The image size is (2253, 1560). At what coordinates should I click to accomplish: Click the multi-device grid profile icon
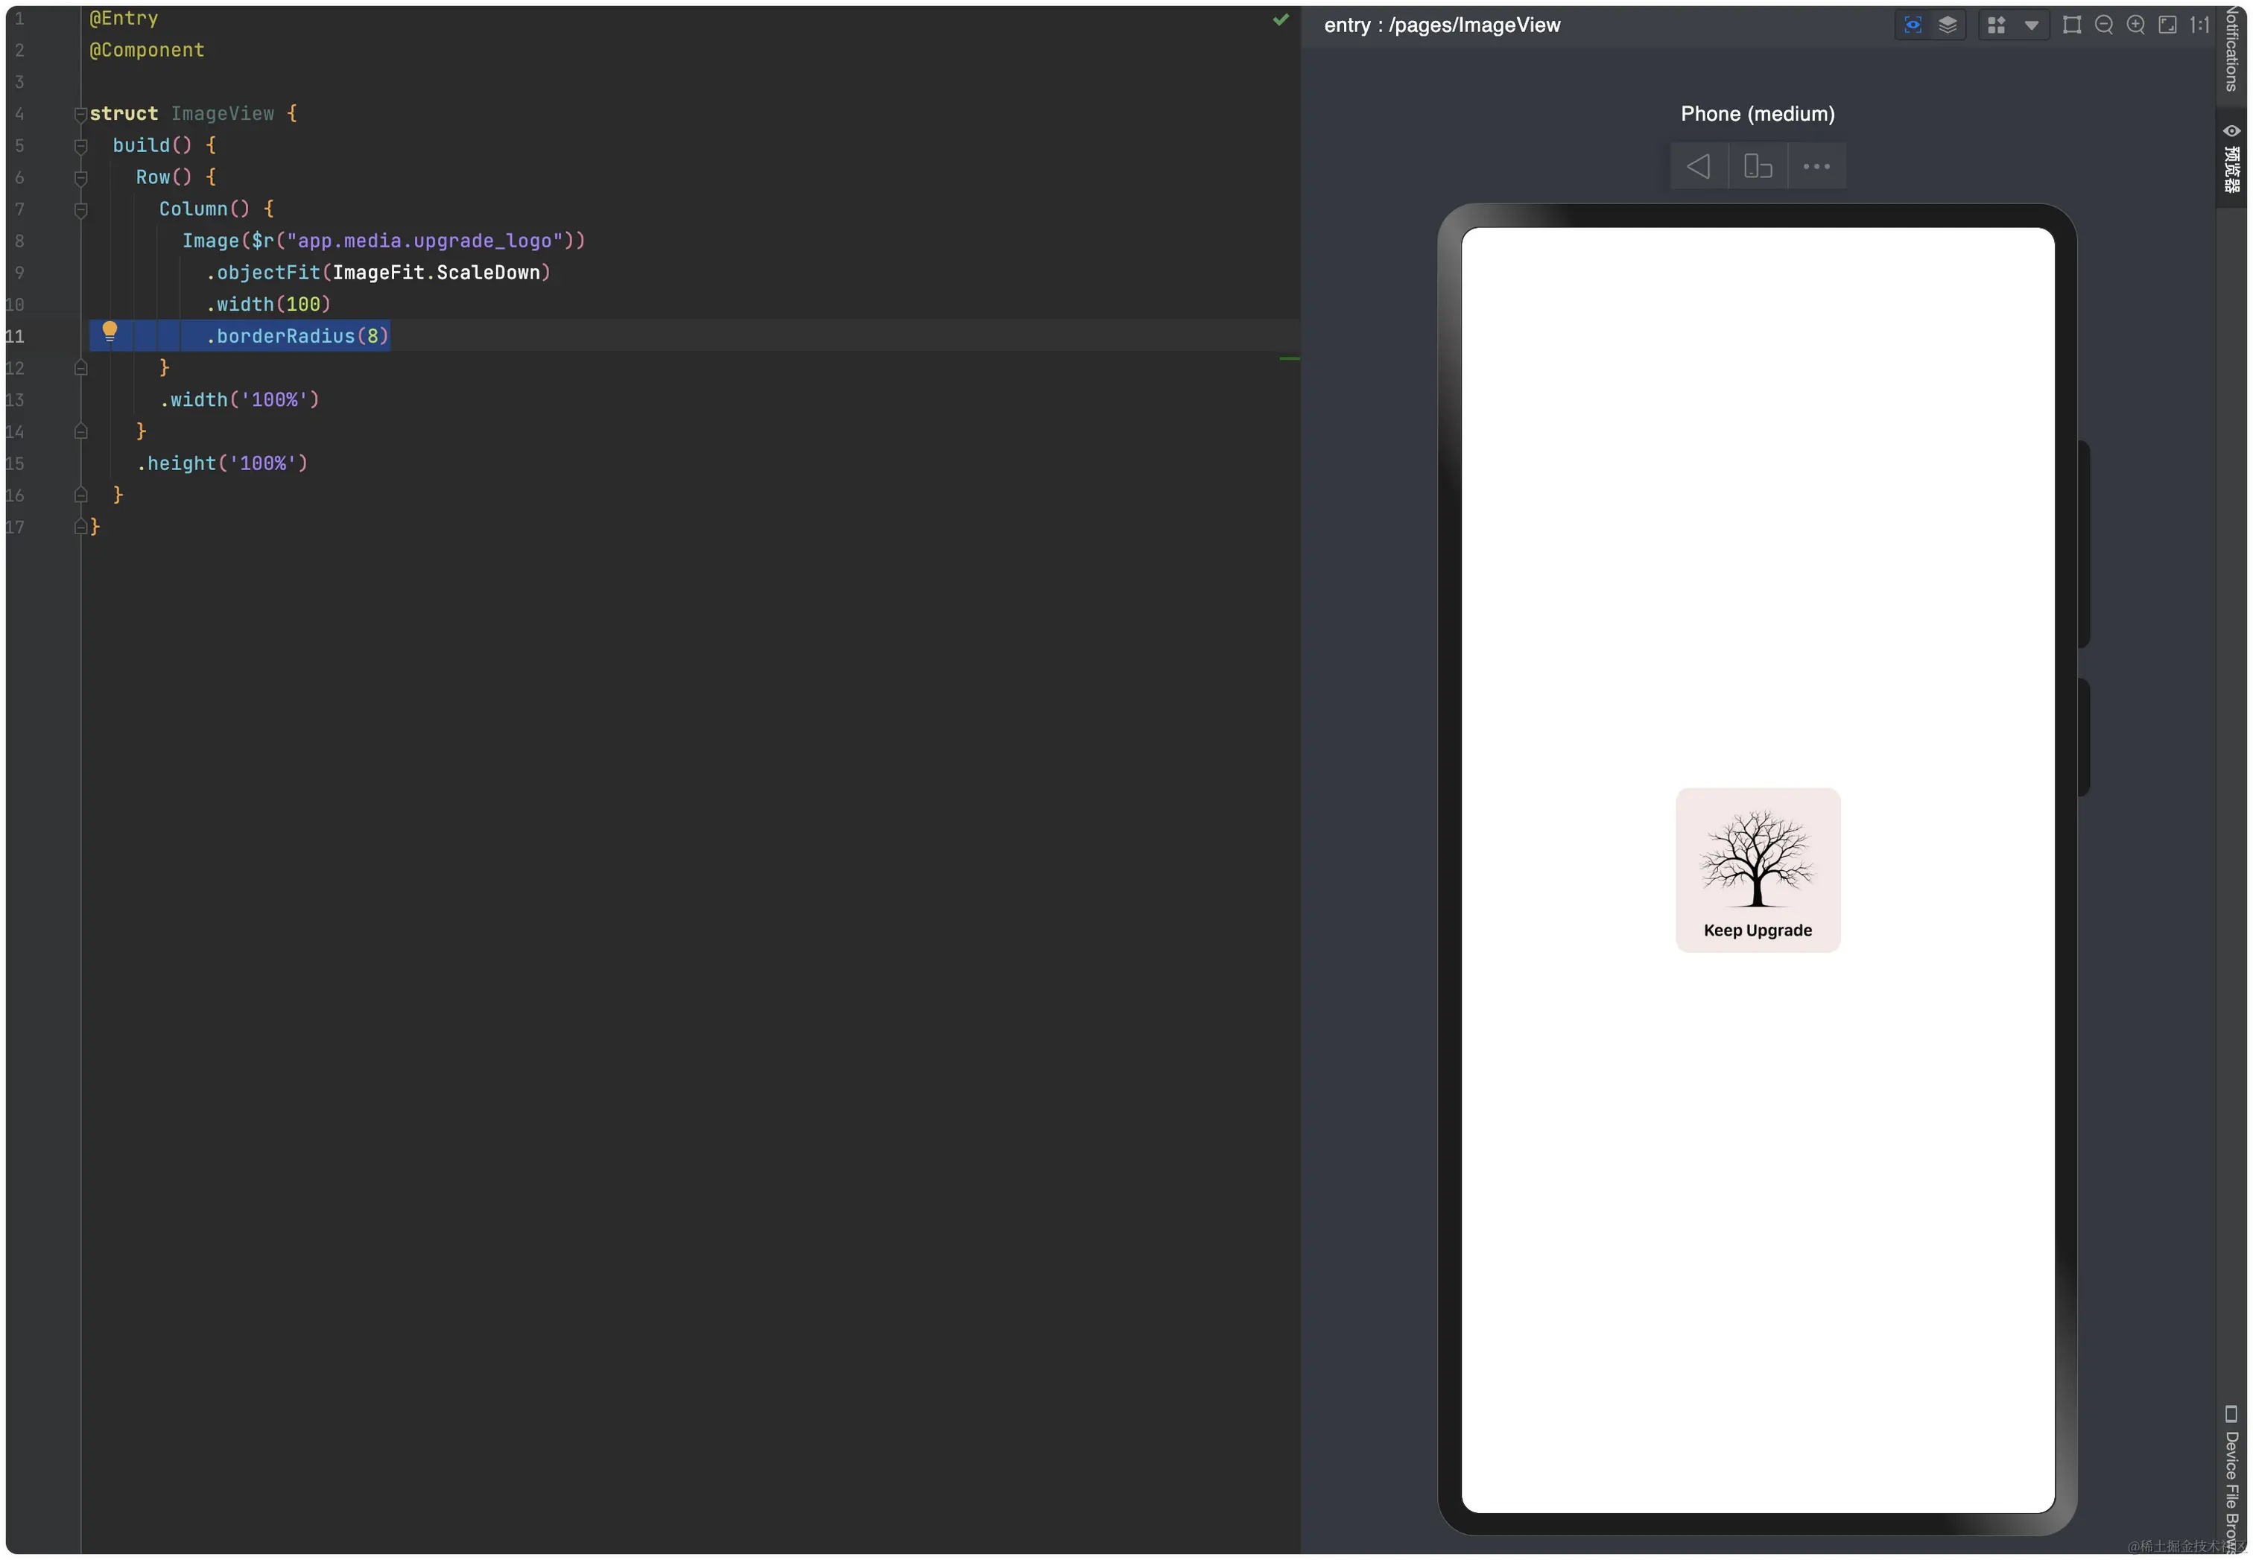point(1996,25)
